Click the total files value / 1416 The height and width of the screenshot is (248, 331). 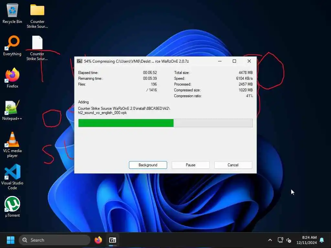pos(152,90)
